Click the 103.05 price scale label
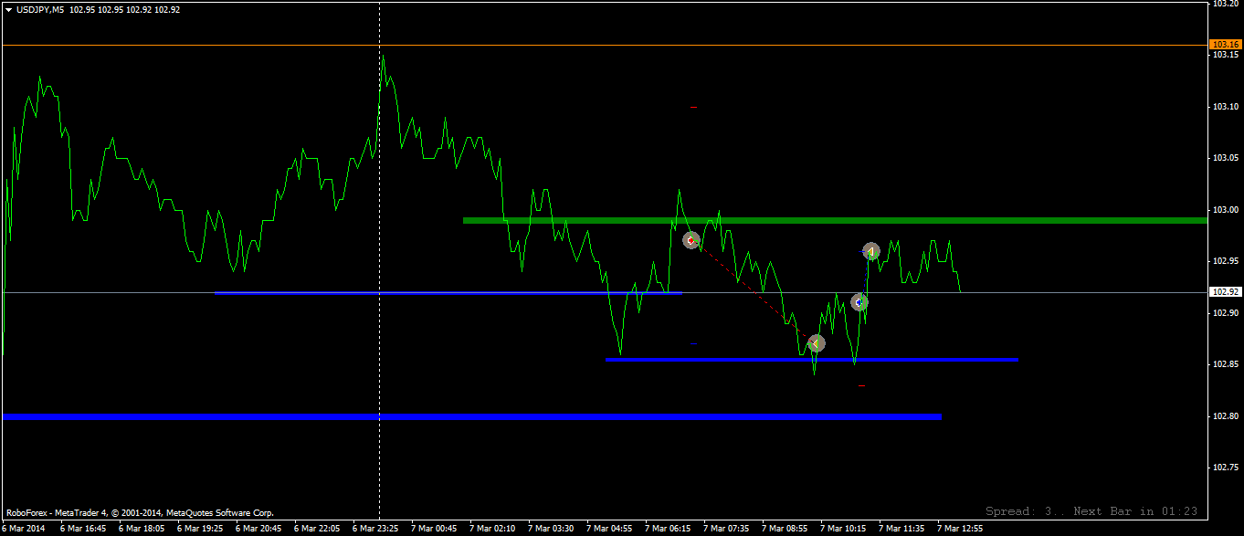The width and height of the screenshot is (1244, 536). (x=1224, y=158)
